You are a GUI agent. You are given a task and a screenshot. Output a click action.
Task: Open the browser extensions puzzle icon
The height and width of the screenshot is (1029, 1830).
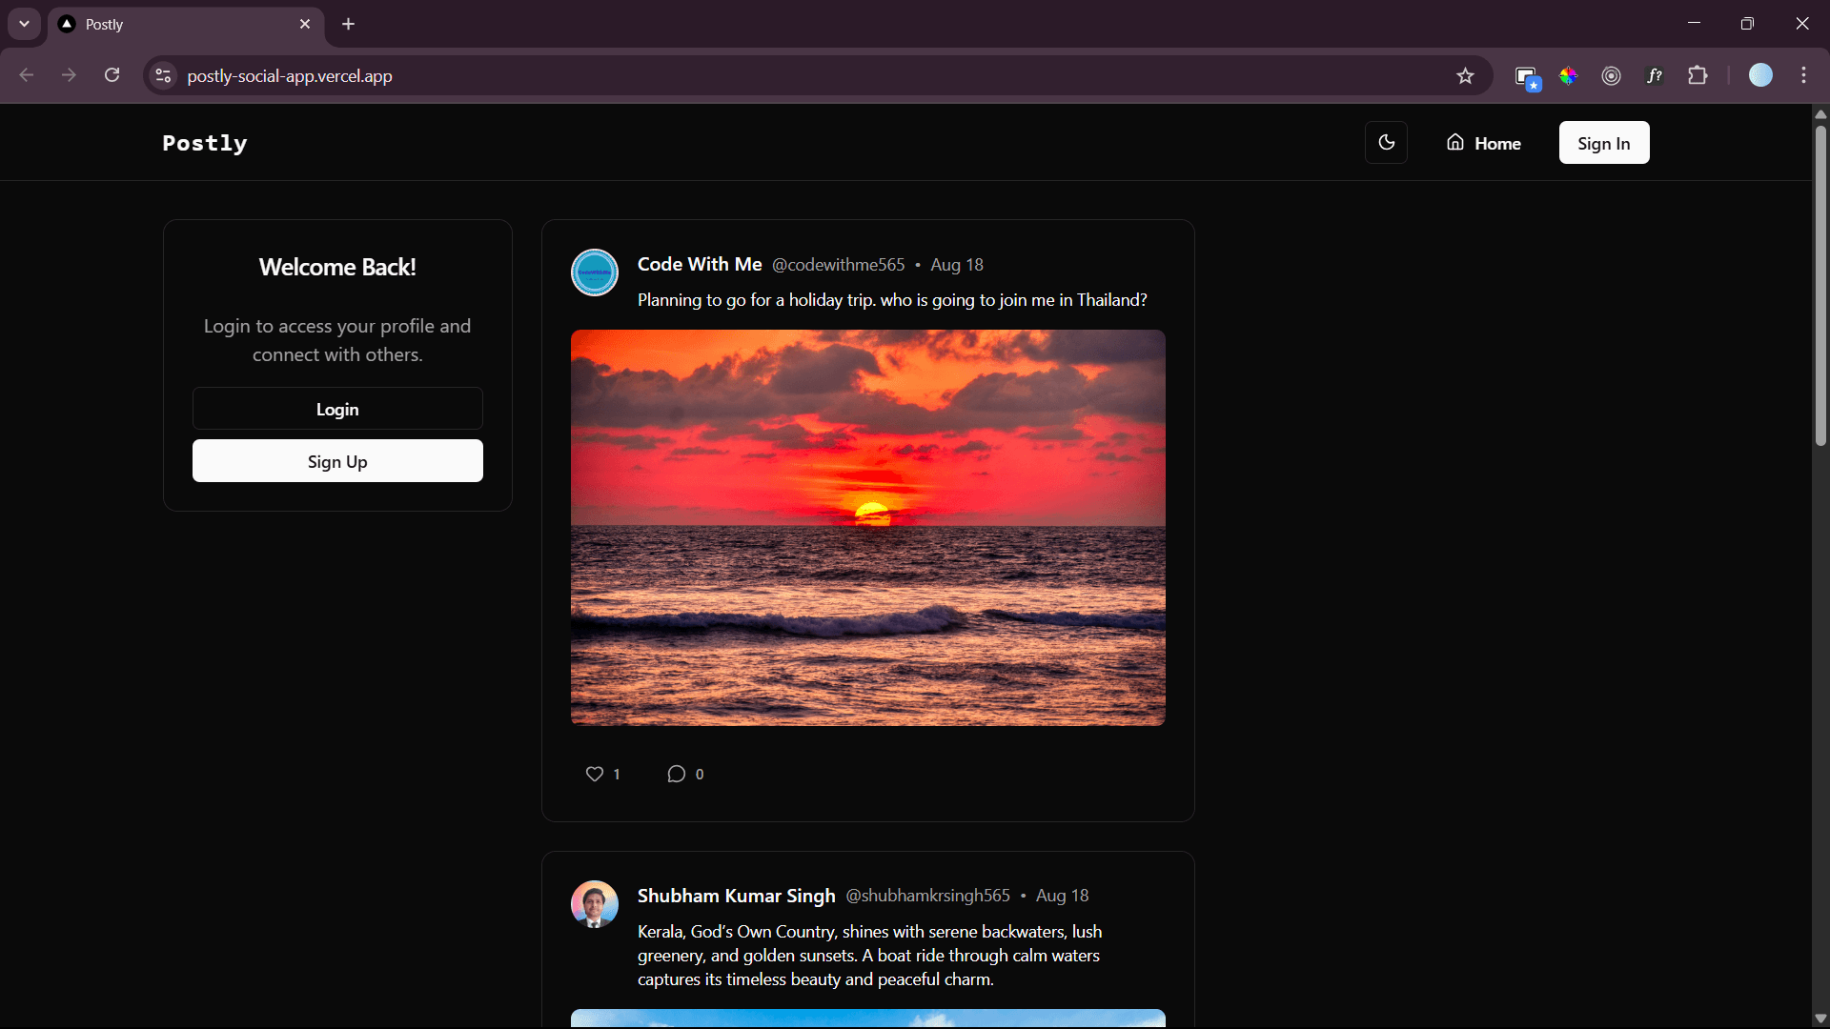click(x=1699, y=75)
